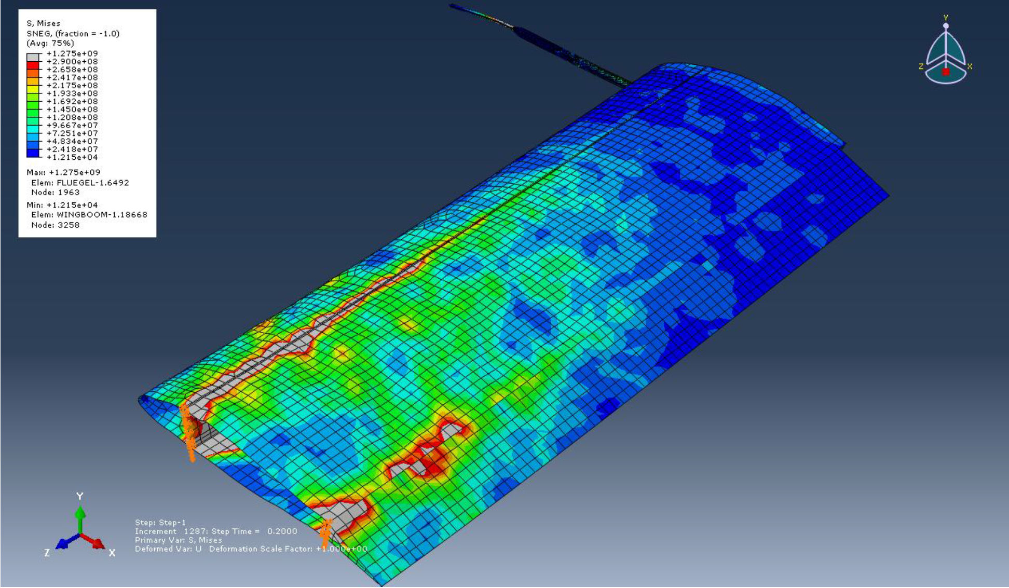This screenshot has width=1009, height=588.
Task: Click the 'S, Mises' legend title
Action: click(44, 23)
